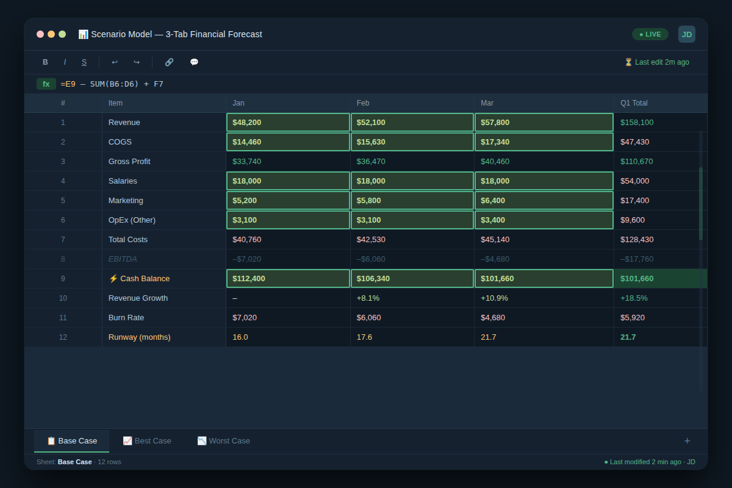Select the Jan column header

point(288,103)
